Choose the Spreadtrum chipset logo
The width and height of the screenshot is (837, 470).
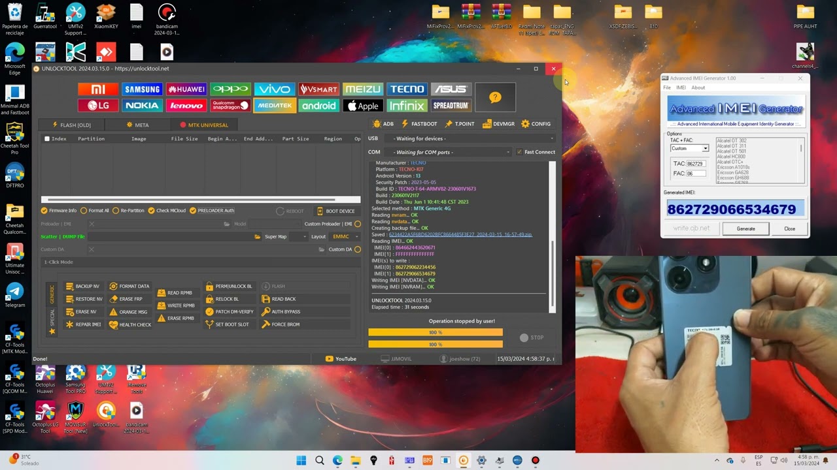click(x=451, y=106)
